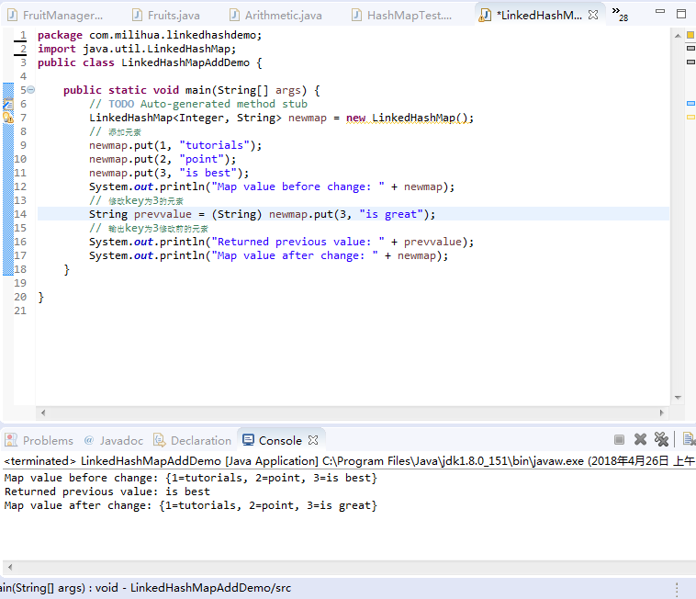Show the list of 28 hidden editors

(620, 14)
